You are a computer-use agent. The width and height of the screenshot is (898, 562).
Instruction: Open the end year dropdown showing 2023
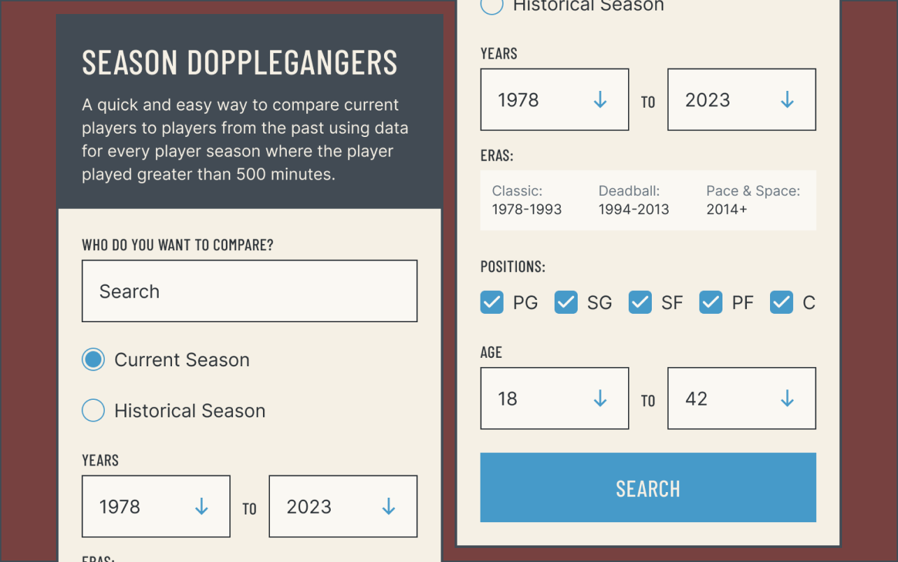[741, 100]
